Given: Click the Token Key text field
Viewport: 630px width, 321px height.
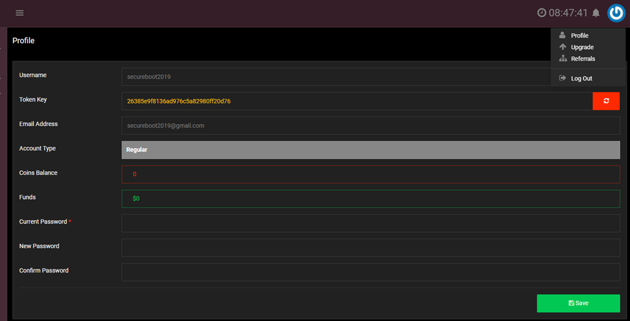Looking at the screenshot, I should 357,101.
